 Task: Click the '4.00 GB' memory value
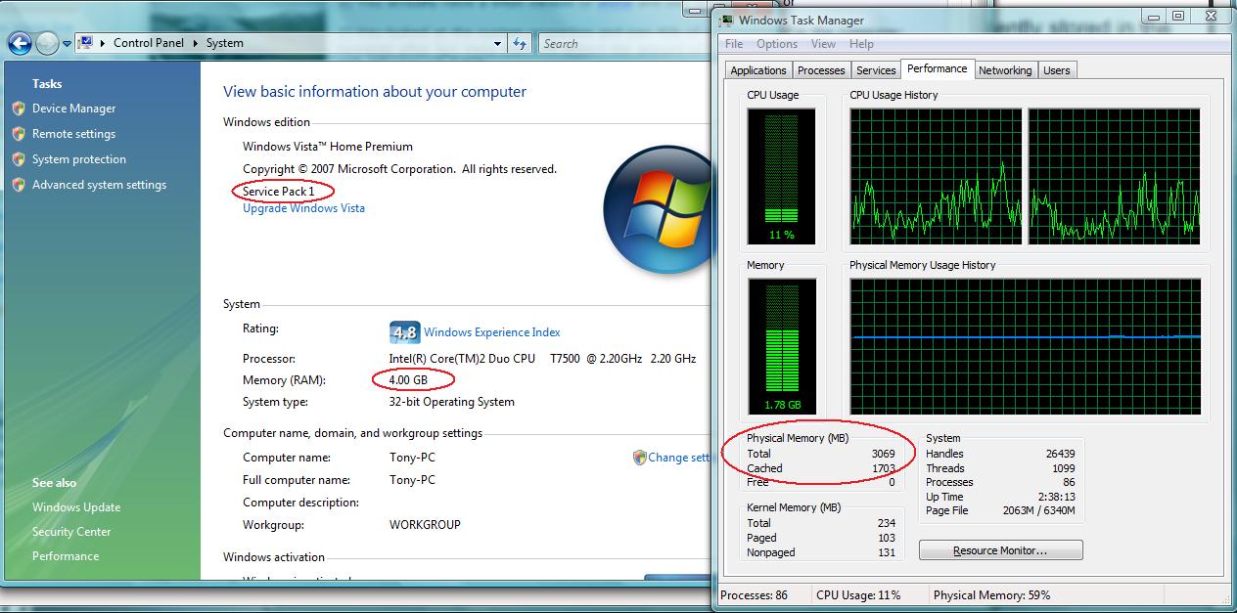[x=408, y=379]
